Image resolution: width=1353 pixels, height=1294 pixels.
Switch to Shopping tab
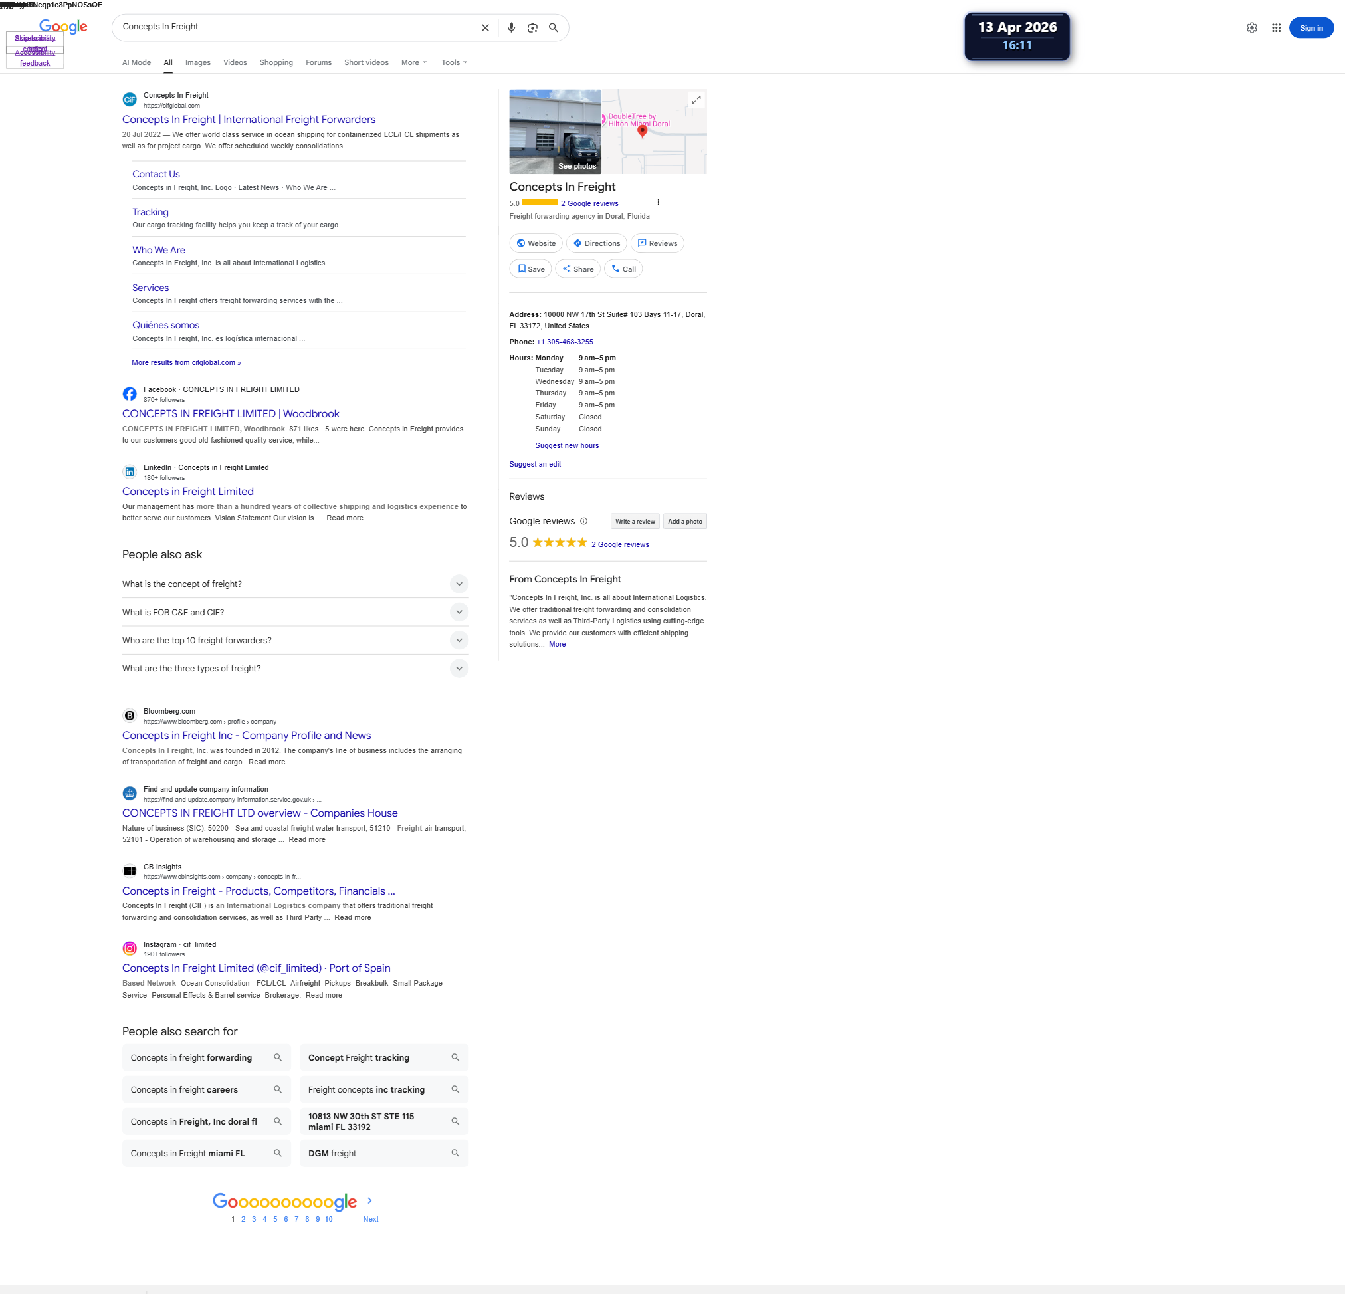click(276, 62)
